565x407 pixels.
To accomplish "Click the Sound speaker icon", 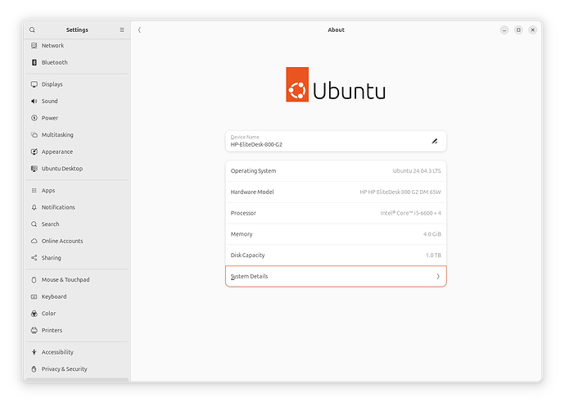I will (x=34, y=101).
